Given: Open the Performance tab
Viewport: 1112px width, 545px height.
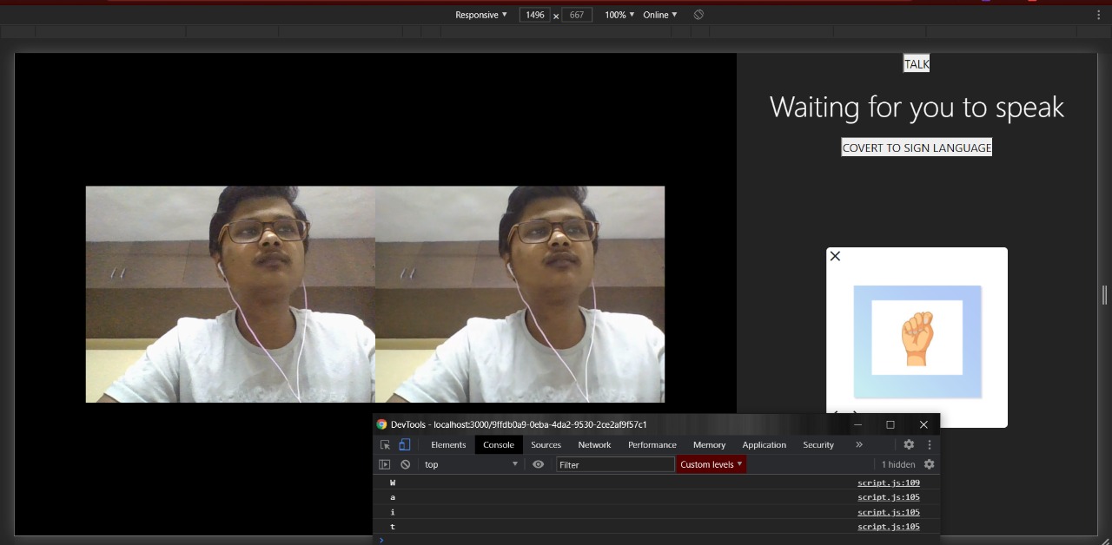Looking at the screenshot, I should [652, 444].
